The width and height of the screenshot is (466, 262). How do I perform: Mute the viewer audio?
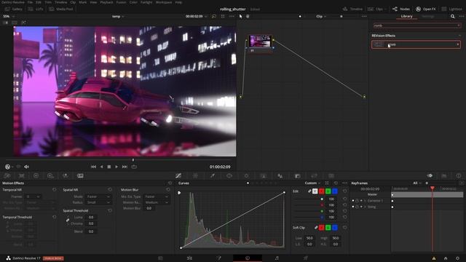point(26,167)
